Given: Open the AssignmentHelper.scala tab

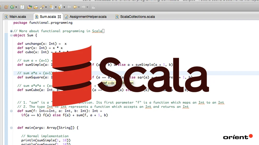Looking at the screenshot, I should click(x=88, y=17).
